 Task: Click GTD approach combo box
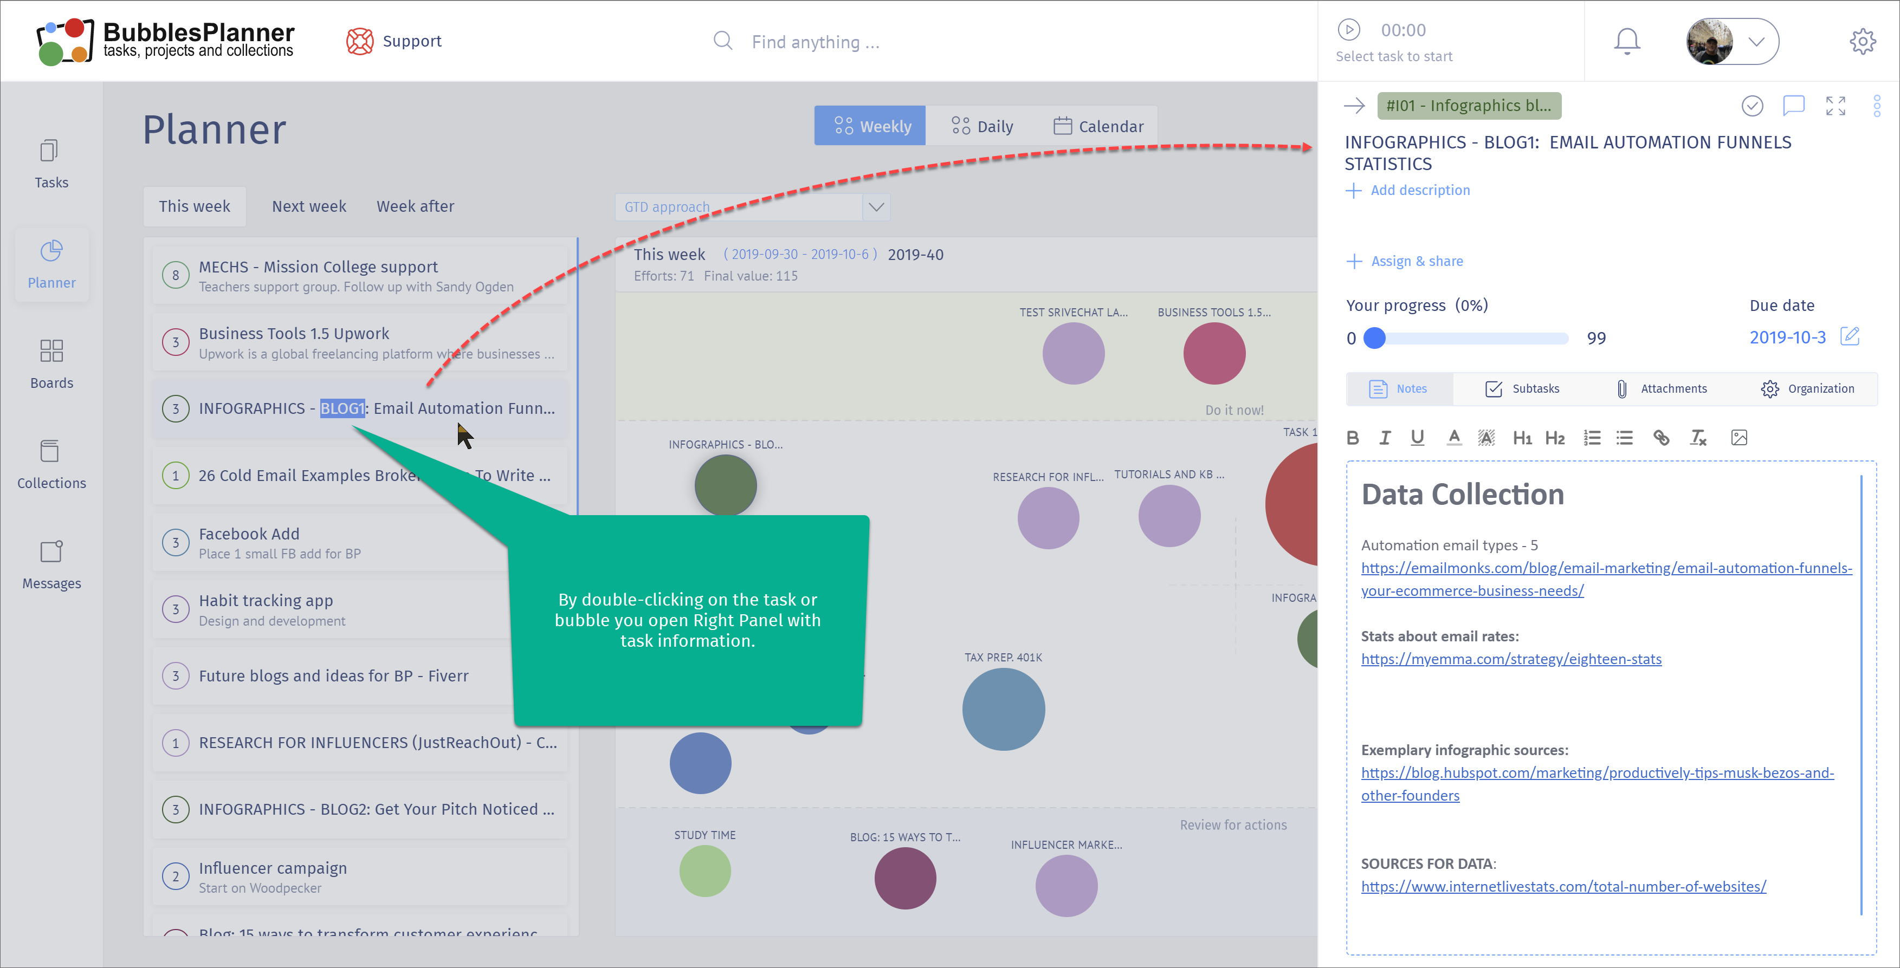[x=752, y=207]
